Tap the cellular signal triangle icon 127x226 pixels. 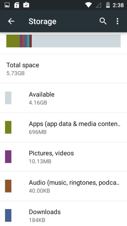98,5
